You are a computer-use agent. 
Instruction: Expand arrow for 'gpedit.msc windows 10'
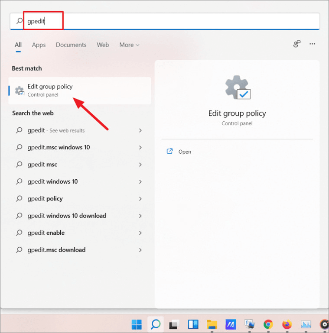click(140, 147)
